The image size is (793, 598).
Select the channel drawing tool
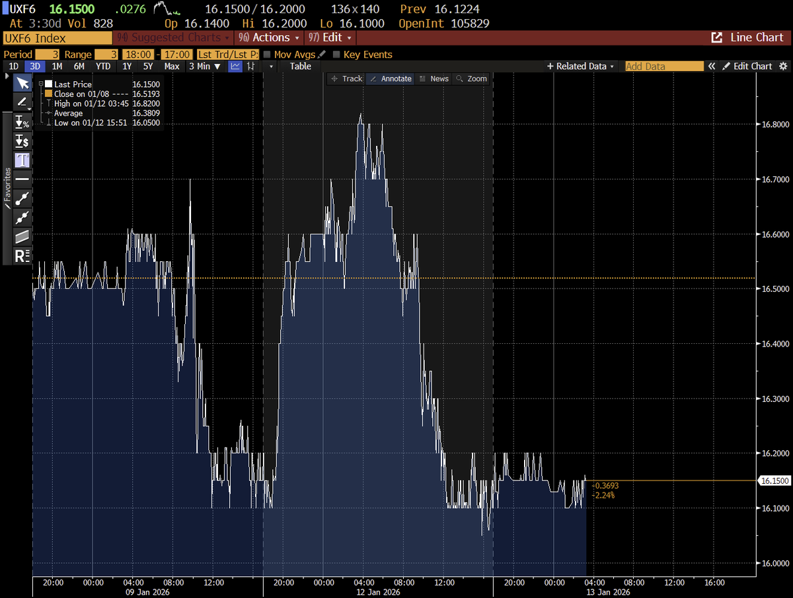pyautogui.click(x=22, y=236)
